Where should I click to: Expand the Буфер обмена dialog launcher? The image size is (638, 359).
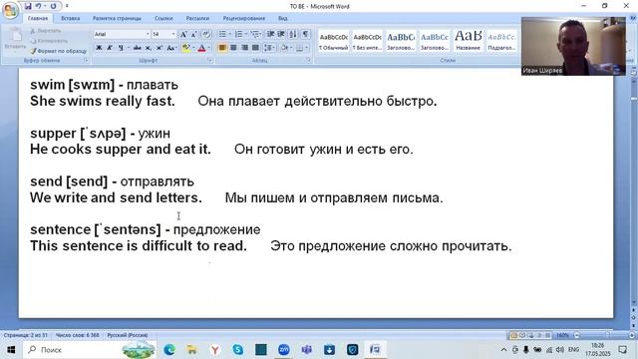(x=86, y=60)
